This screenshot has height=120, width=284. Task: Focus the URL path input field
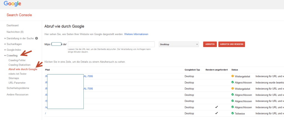click(x=111, y=44)
